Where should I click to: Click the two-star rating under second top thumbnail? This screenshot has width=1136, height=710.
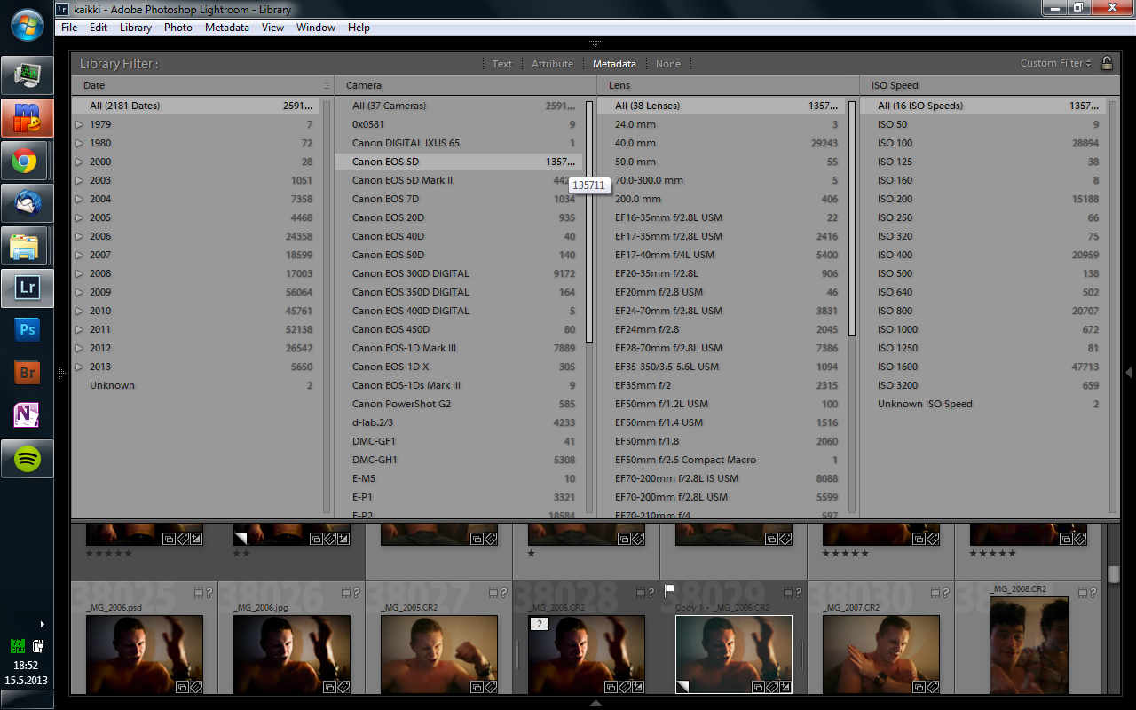[241, 553]
